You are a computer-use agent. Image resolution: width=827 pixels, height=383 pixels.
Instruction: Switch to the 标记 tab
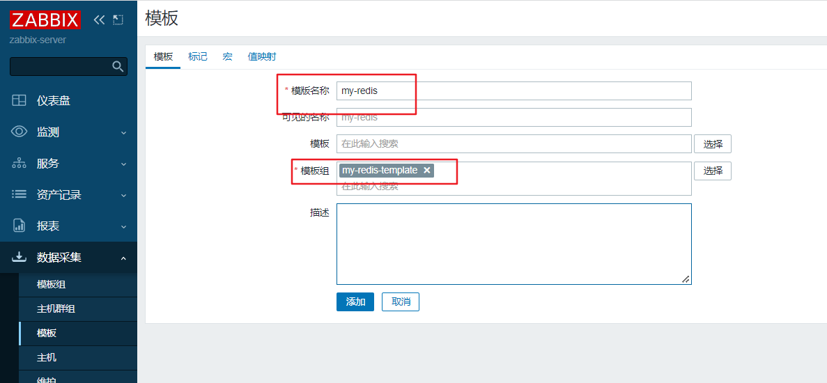pyautogui.click(x=198, y=57)
